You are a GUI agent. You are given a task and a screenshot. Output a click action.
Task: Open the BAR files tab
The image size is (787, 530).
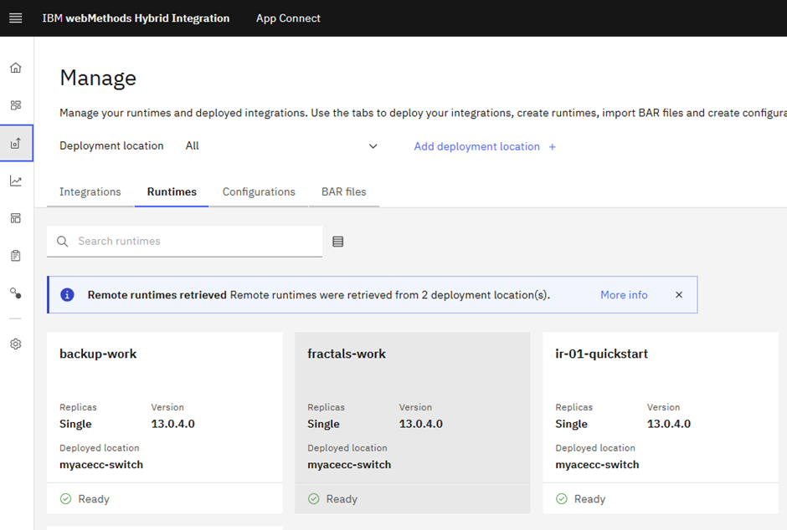pyautogui.click(x=344, y=192)
